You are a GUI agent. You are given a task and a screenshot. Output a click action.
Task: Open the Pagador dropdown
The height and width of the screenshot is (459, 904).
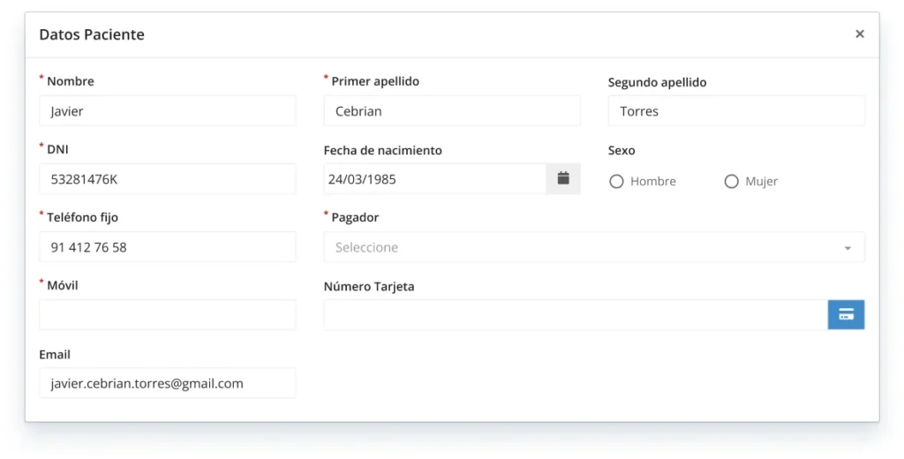pyautogui.click(x=583, y=247)
